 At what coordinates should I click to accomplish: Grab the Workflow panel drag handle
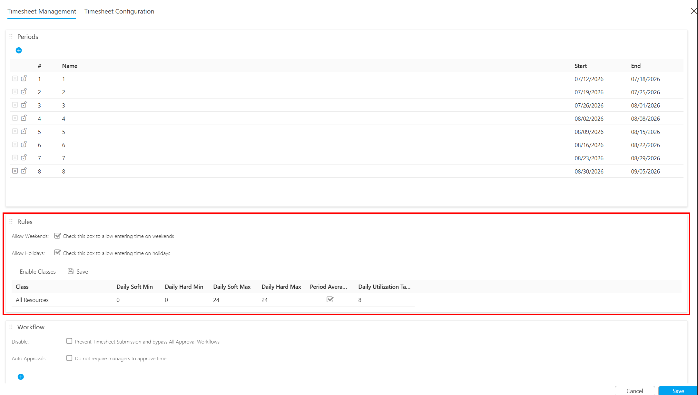coord(11,327)
